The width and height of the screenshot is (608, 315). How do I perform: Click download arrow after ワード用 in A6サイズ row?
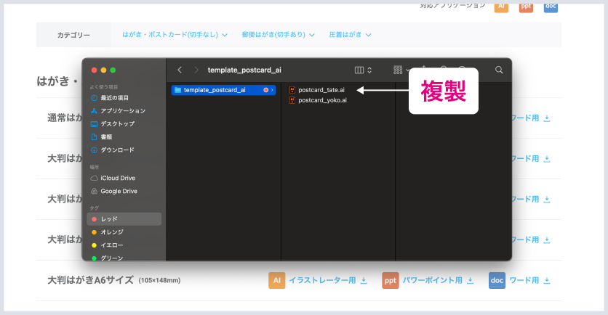tap(547, 281)
